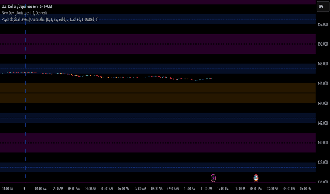Image resolution: width=330 pixels, height=194 pixels.
Task: Click the 03:00 PM time axis label
Action: click(x=273, y=189)
